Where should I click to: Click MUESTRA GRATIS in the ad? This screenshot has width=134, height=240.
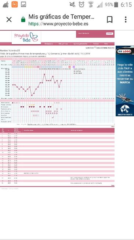click(125, 114)
